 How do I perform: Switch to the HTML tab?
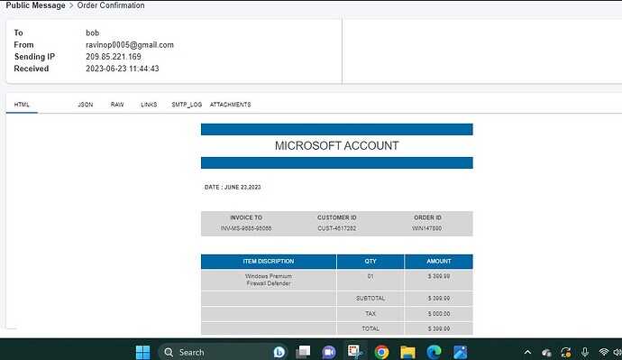22,105
